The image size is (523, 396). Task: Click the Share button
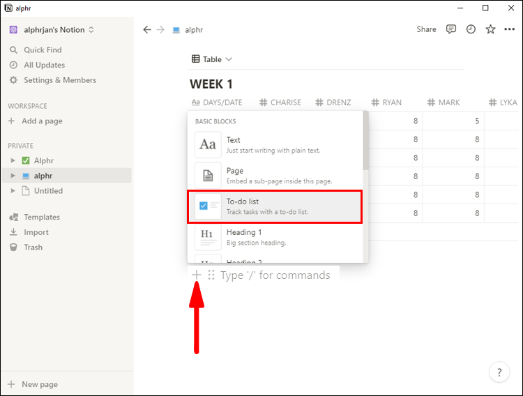pyautogui.click(x=426, y=29)
